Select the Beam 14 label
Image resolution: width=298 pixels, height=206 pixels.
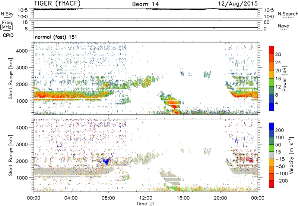click(x=145, y=4)
